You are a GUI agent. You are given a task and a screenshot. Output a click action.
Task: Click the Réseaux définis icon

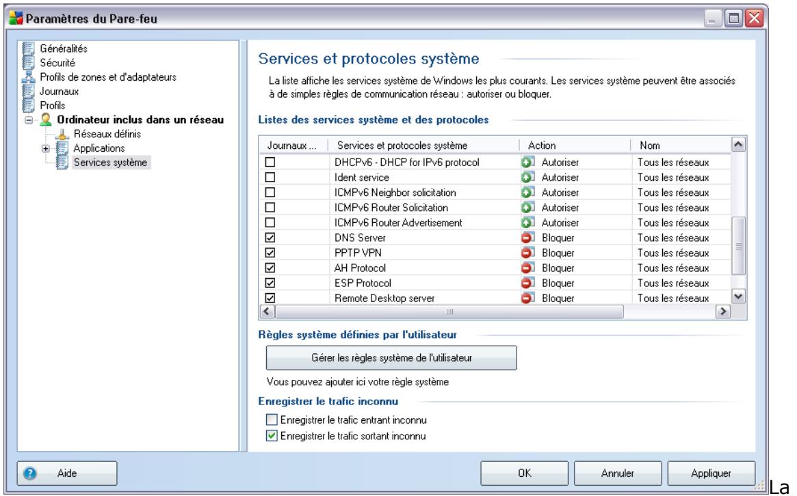click(x=62, y=134)
